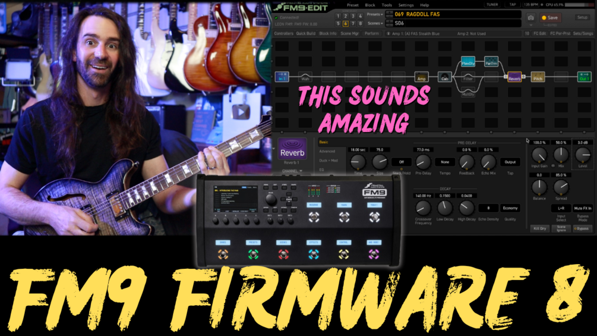Open the Echo Density selector showing 8
Image resolution: width=597 pixels, height=336 pixels.
click(x=488, y=208)
